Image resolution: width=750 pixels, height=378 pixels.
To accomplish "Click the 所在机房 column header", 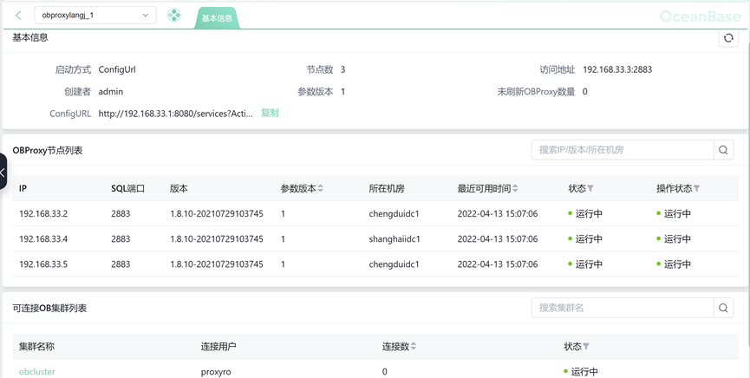I will 387,188.
